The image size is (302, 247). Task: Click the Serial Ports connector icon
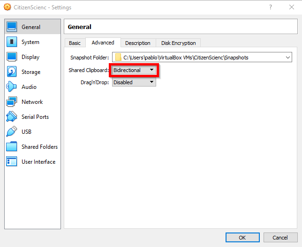(x=12, y=116)
